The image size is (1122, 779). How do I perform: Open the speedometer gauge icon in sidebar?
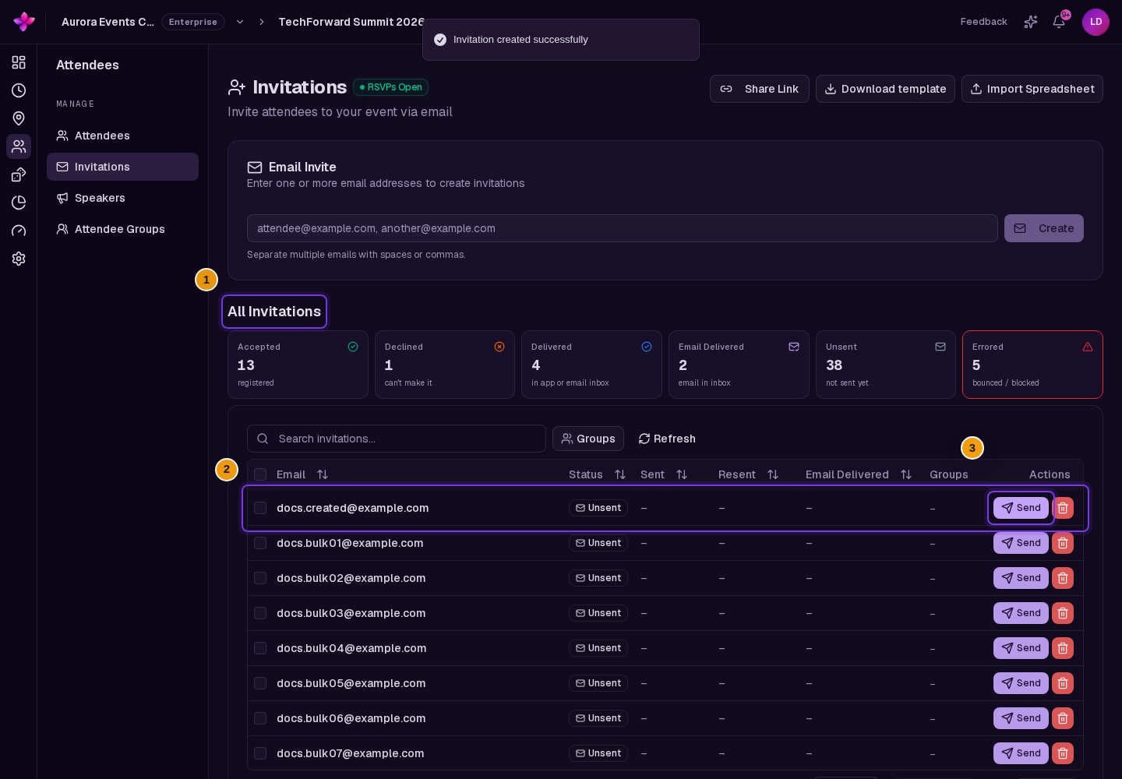tap(19, 231)
